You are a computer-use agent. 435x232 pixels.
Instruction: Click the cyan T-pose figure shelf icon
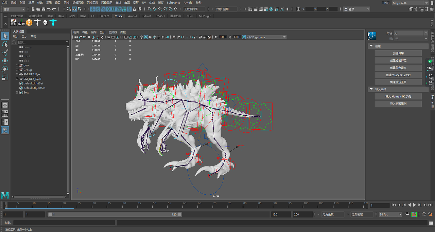point(53,23)
